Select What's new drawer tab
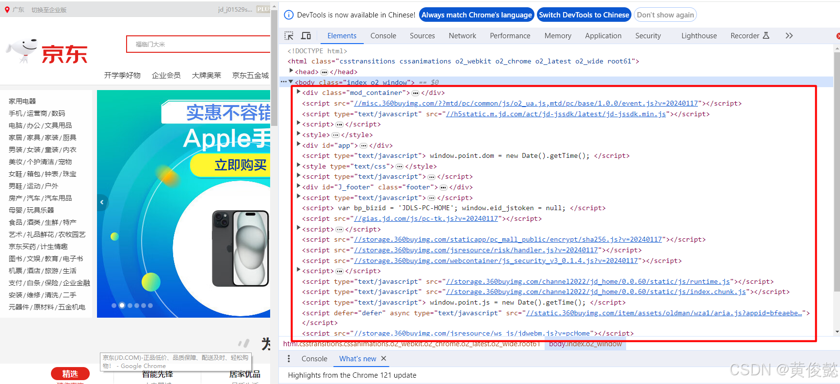 [358, 359]
